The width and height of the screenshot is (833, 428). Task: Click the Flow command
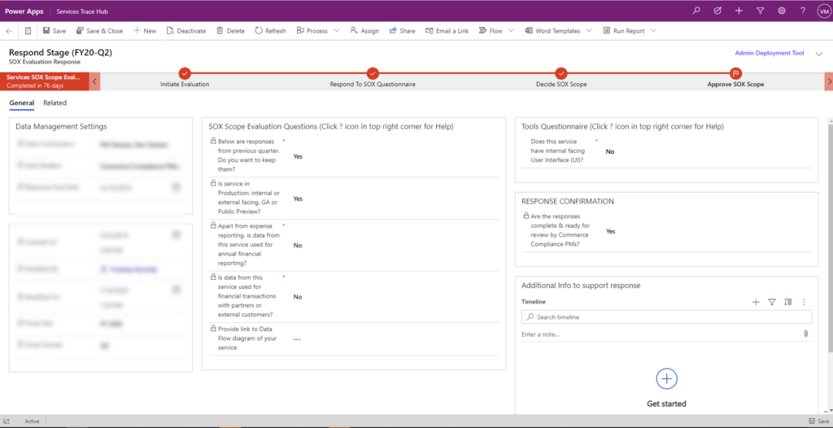click(491, 31)
